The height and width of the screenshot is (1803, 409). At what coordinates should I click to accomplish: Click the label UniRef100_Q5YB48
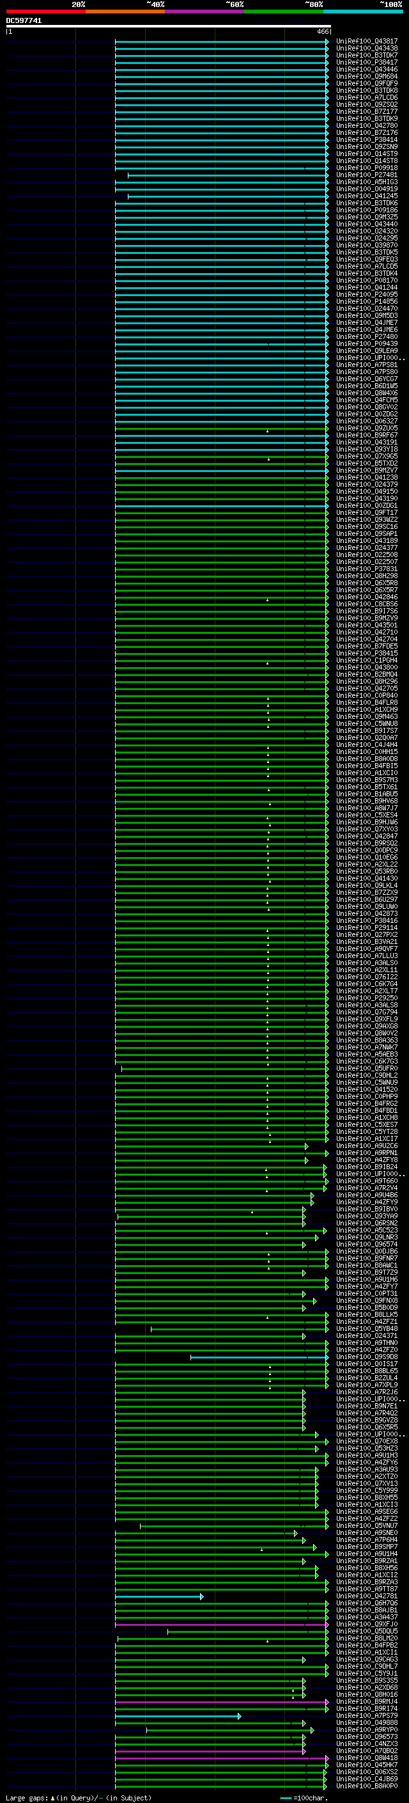click(367, 1329)
